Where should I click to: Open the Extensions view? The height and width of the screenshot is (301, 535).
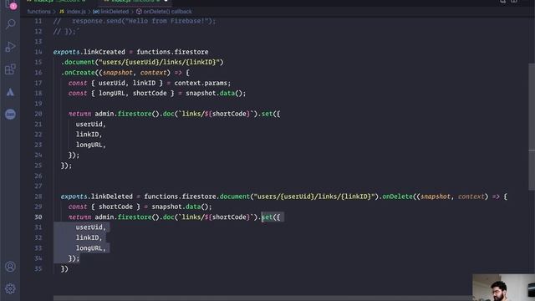tap(10, 69)
